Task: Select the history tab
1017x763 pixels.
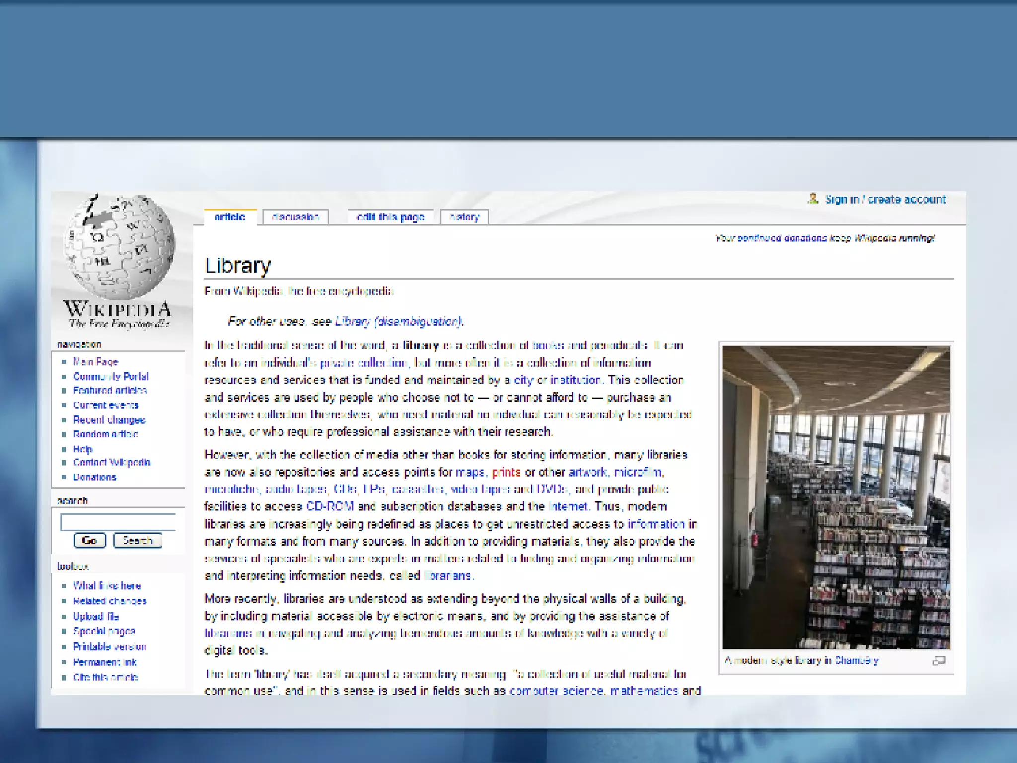Action: tap(464, 217)
